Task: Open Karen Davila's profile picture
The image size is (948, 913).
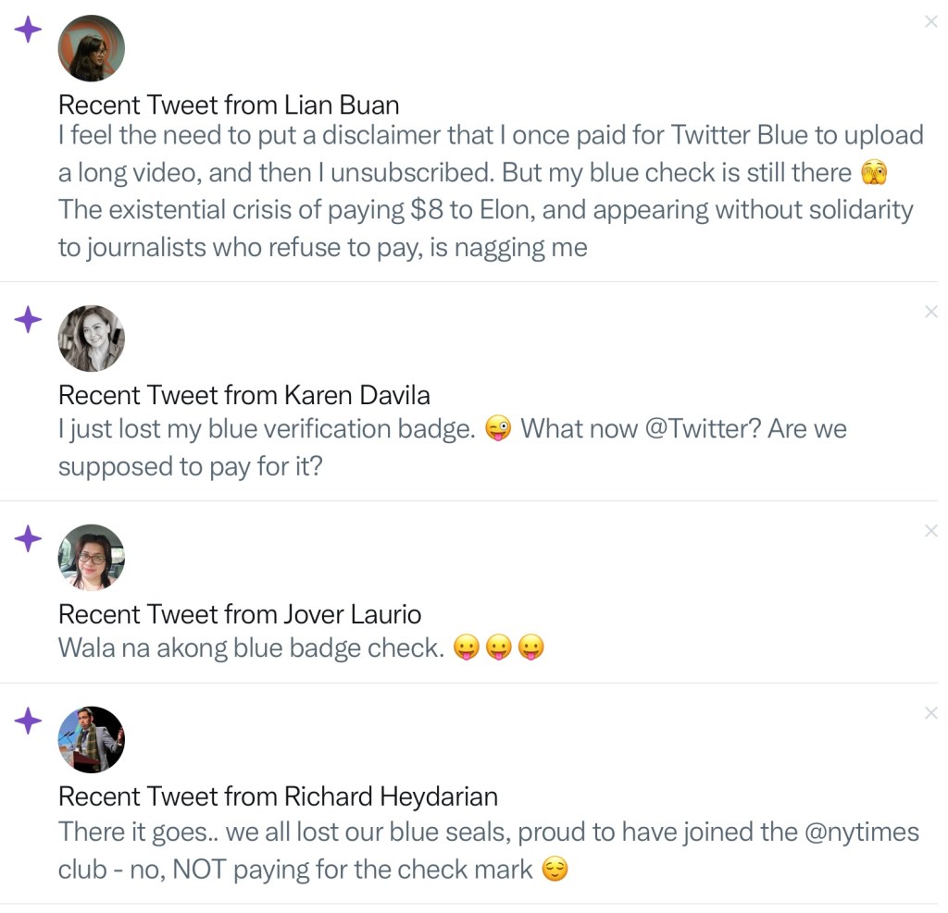Action: [91, 339]
